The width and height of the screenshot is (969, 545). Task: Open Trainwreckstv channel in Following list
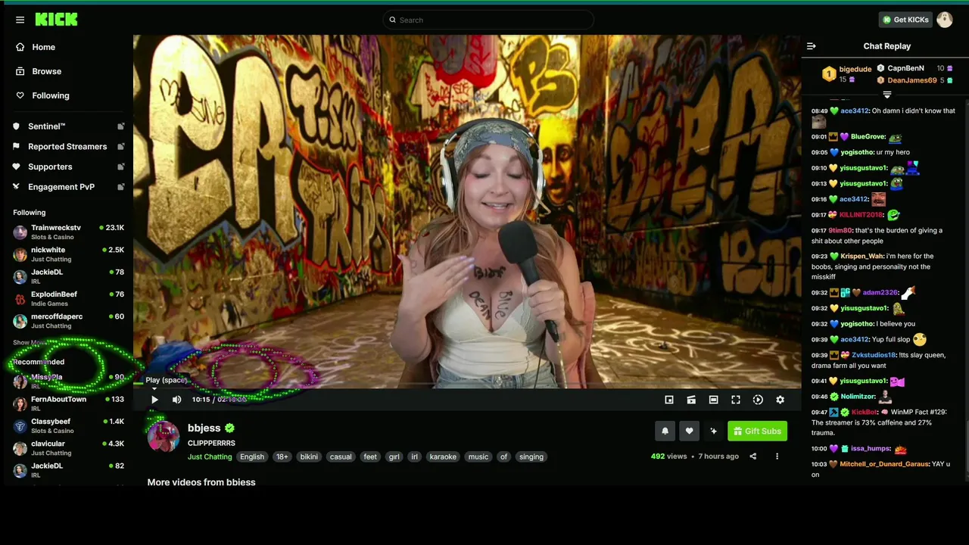(x=68, y=232)
